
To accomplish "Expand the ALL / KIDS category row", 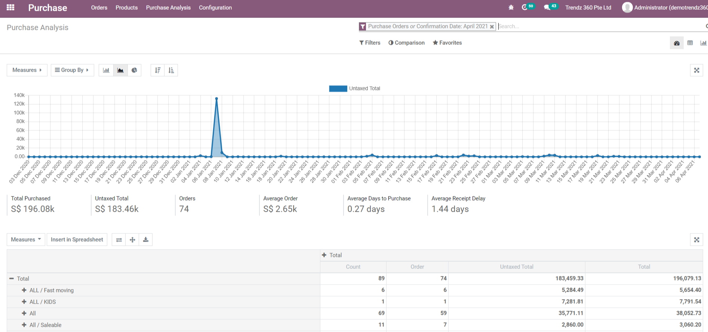I will 24,302.
